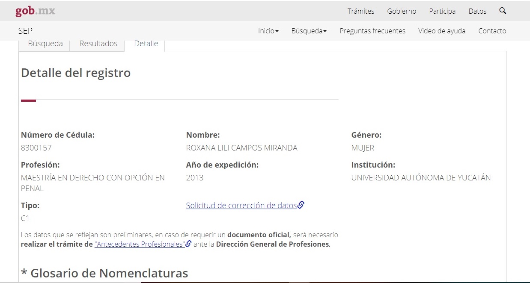The width and height of the screenshot is (530, 283).
Task: Click the cédula number 8300157
Action: tap(36, 148)
